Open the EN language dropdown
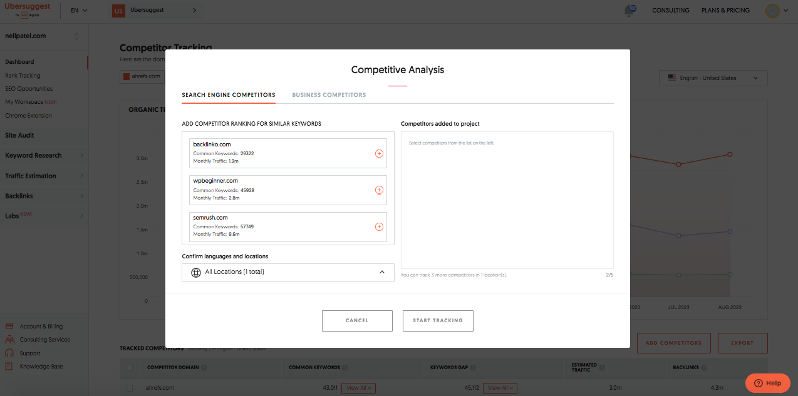 [79, 11]
